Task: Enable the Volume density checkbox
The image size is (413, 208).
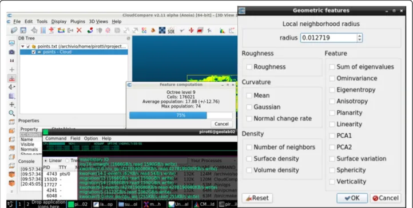Action: tap(249, 170)
